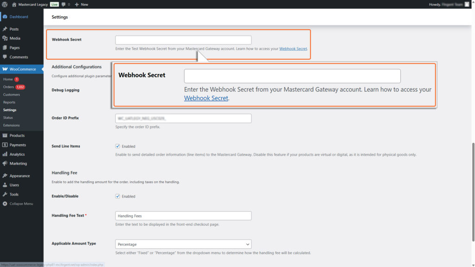Open the Applicable Amount Type dropdown
The height and width of the screenshot is (267, 475).
point(183,244)
